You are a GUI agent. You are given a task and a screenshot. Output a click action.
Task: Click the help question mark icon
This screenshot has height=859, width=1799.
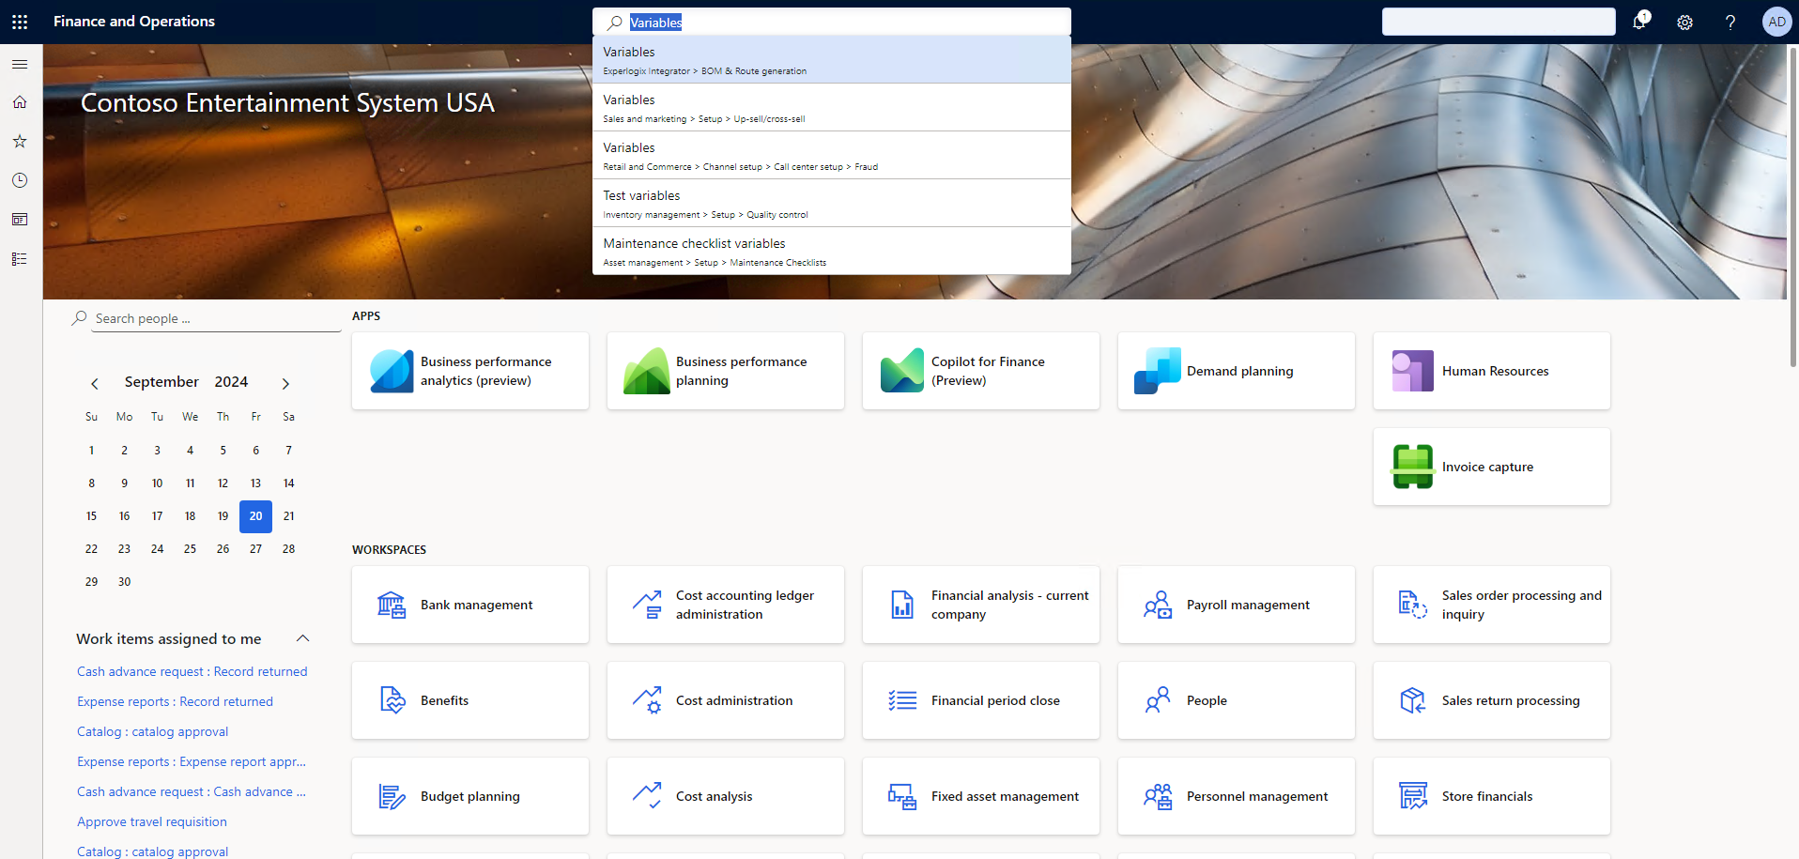click(1730, 23)
